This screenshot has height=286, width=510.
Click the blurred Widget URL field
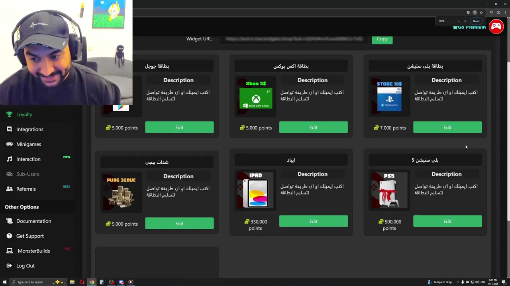pyautogui.click(x=294, y=39)
